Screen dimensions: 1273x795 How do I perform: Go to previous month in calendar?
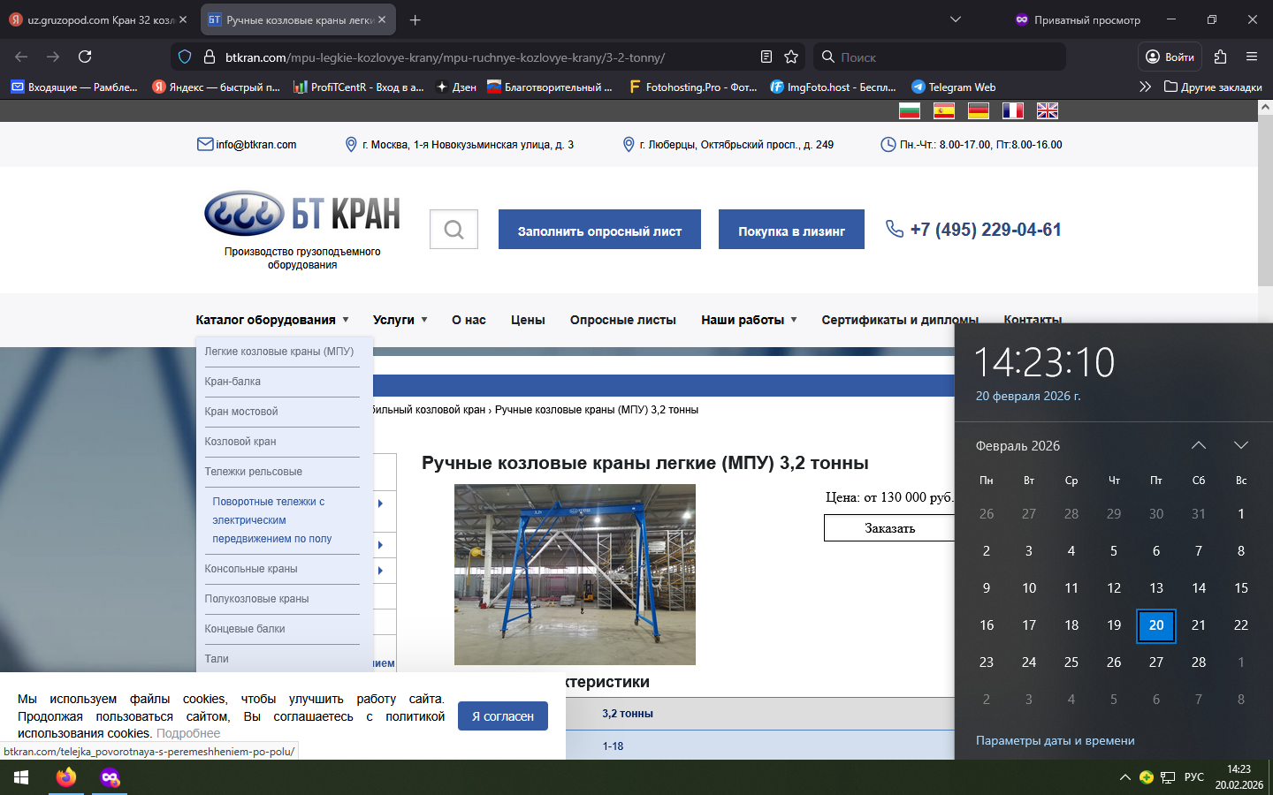tap(1199, 445)
